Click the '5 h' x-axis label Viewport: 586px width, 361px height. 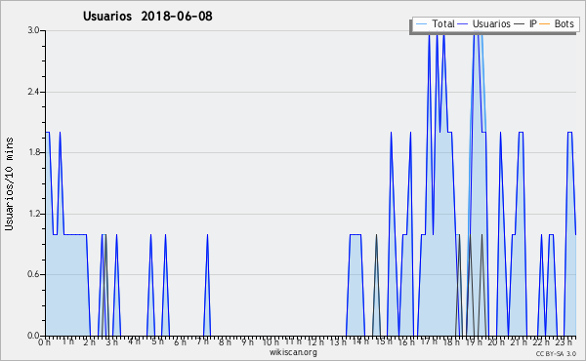(x=157, y=341)
